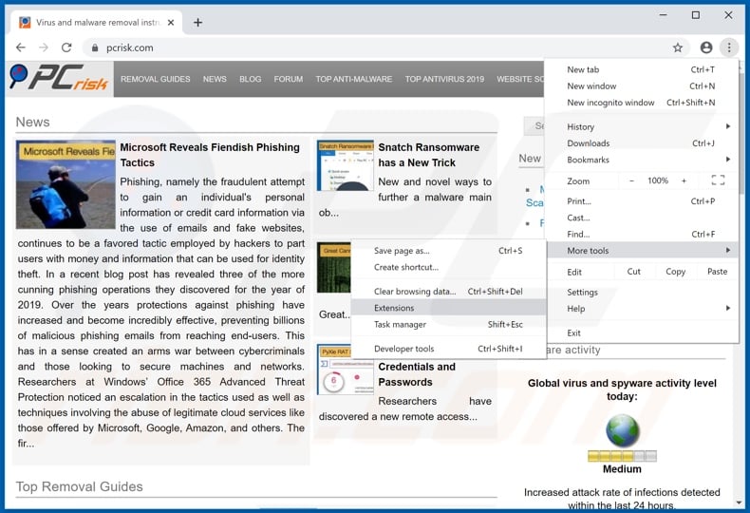Click the padlock site security icon
750x513 pixels.
pos(95,47)
